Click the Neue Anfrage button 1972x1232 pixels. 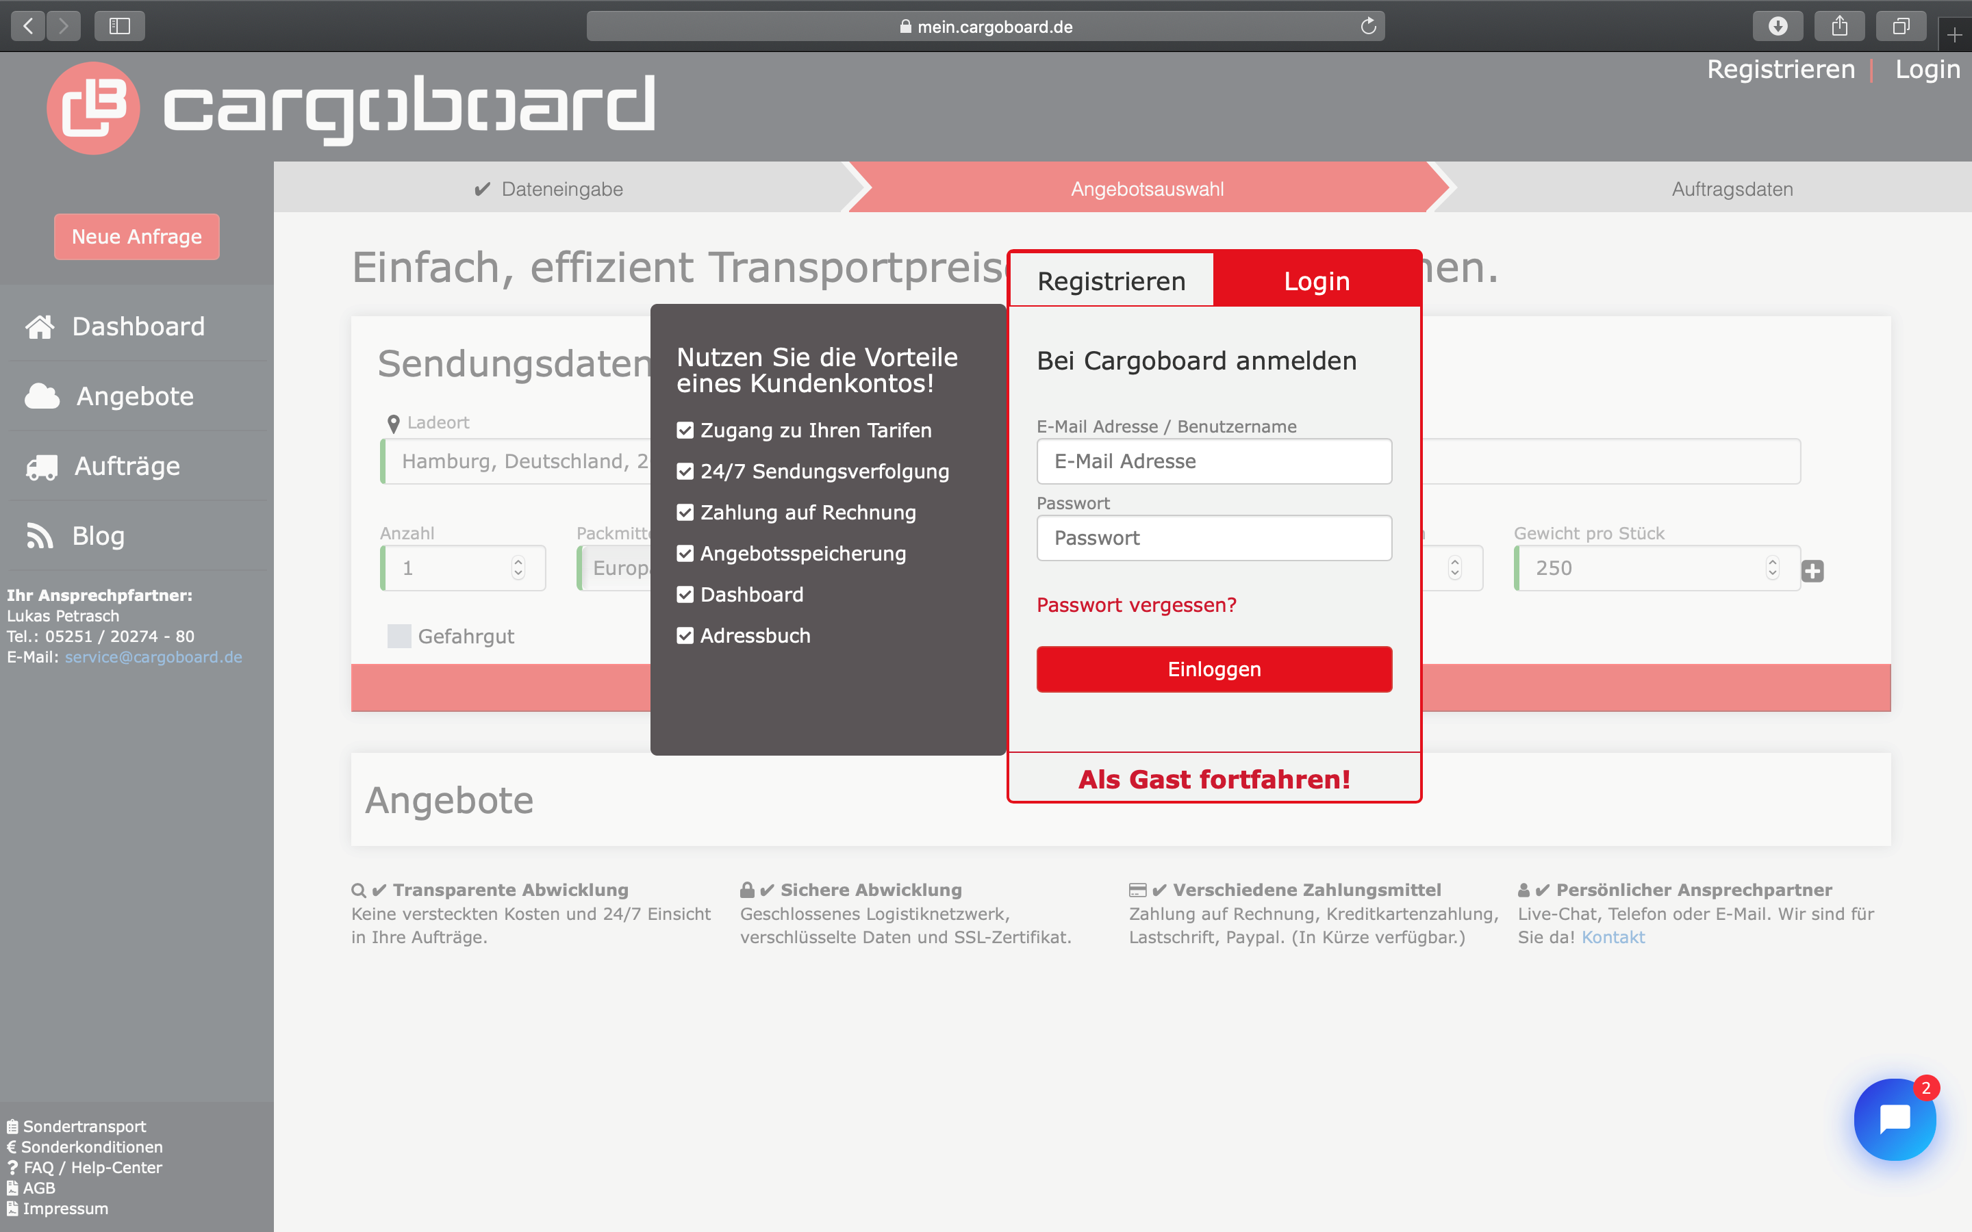coord(137,236)
